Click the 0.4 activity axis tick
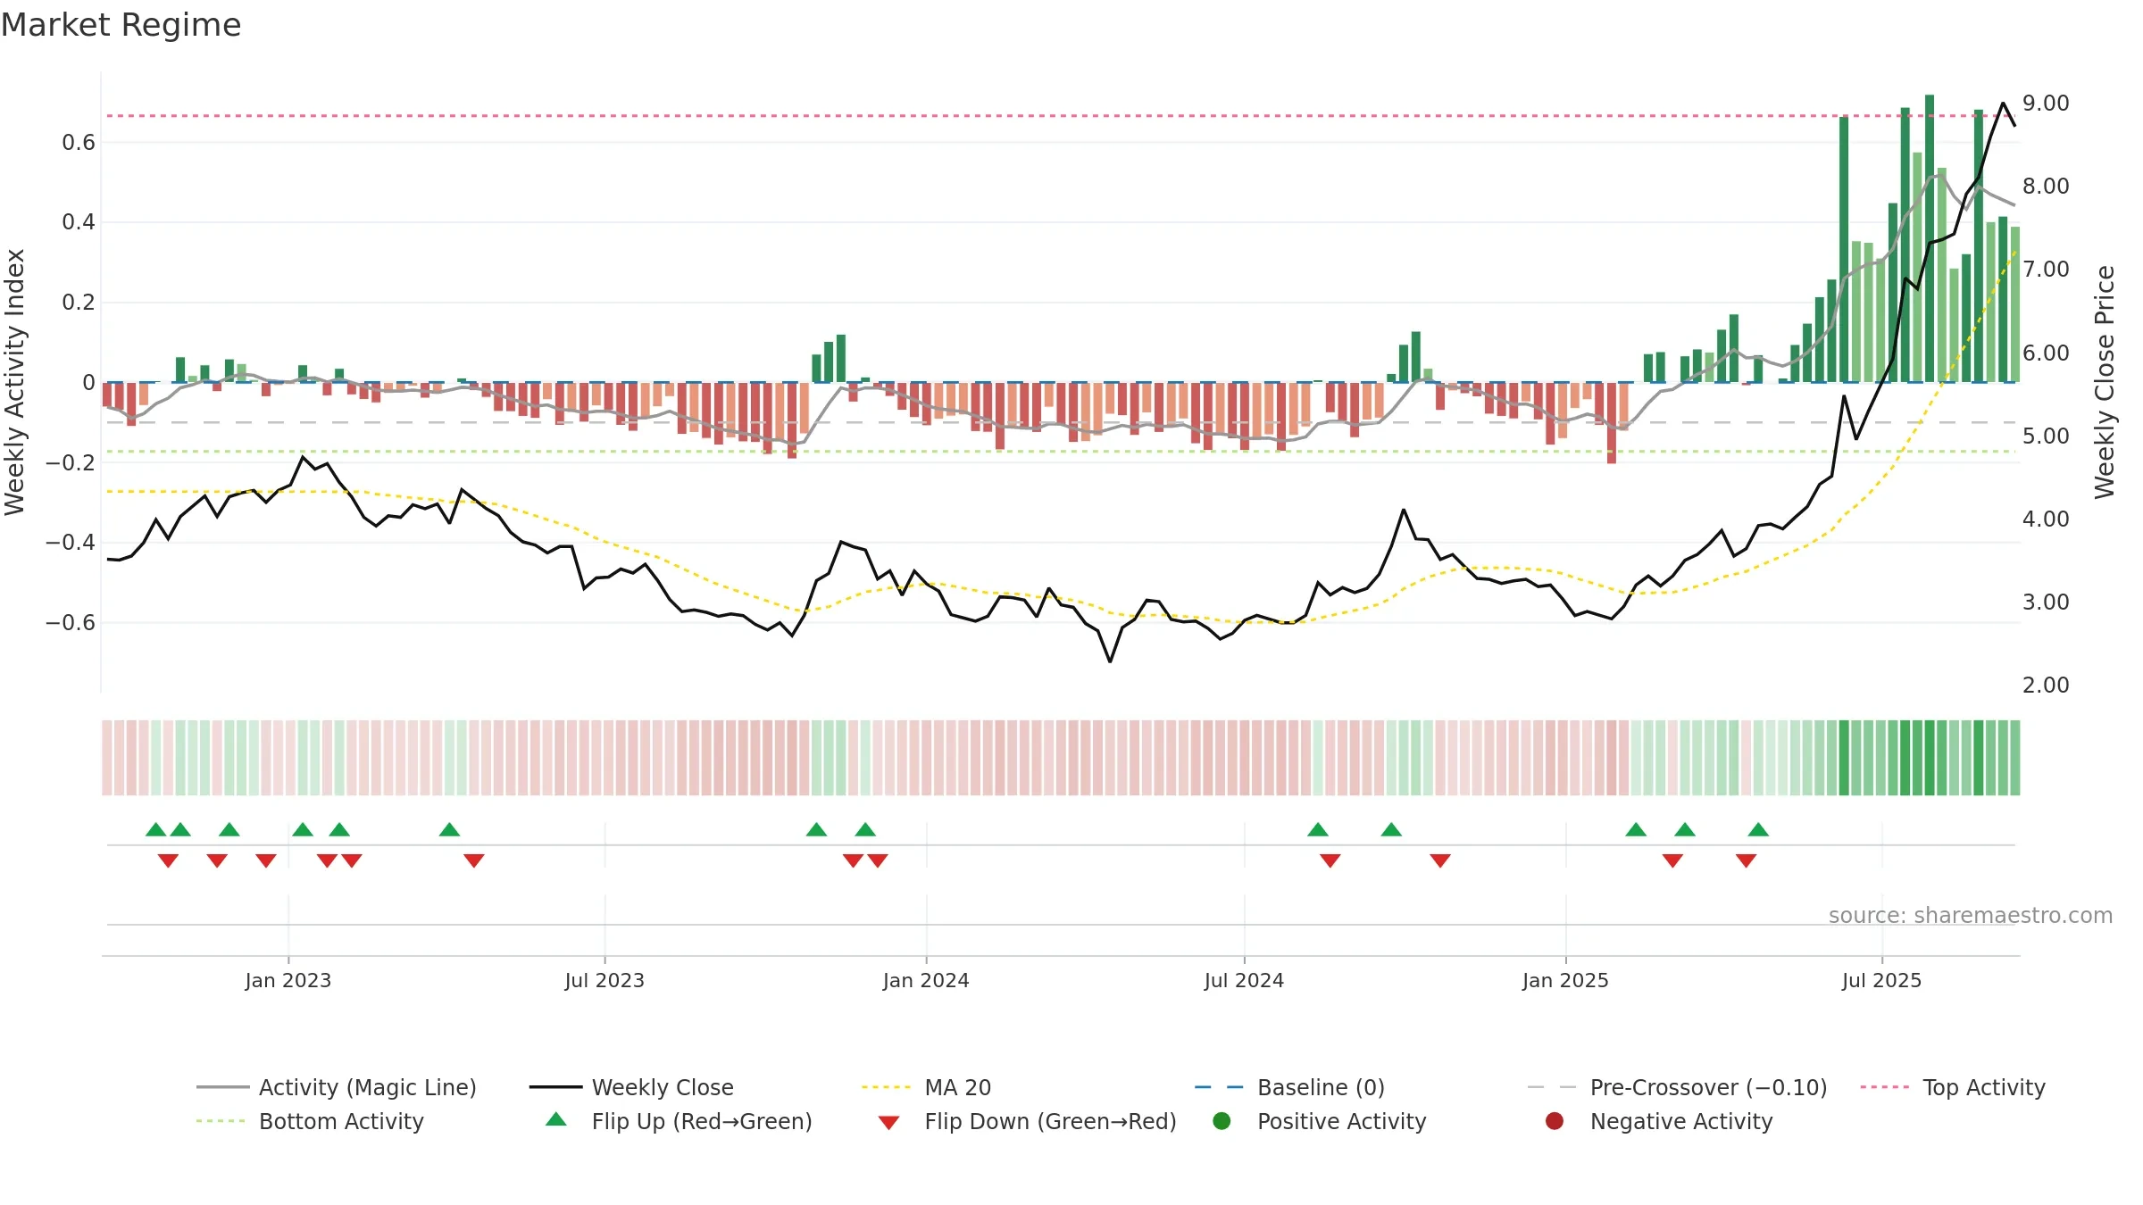Screen dimensions: 2143x1205 click(x=79, y=221)
